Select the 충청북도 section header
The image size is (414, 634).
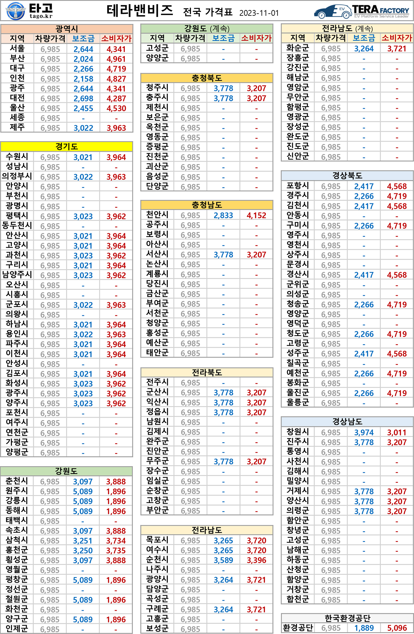pyautogui.click(x=207, y=78)
